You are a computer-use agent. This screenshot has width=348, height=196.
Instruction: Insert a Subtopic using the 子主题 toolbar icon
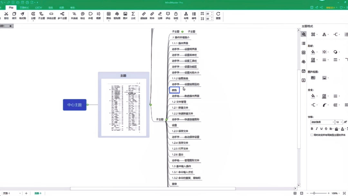click(41, 15)
